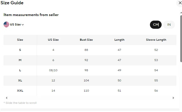Select the XXL size row label
182x112 pixels.
point(20,91)
